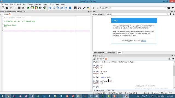Screen dimensions: 175x98
Task: Run cell and advance icon
Action: click(x=36, y=8)
